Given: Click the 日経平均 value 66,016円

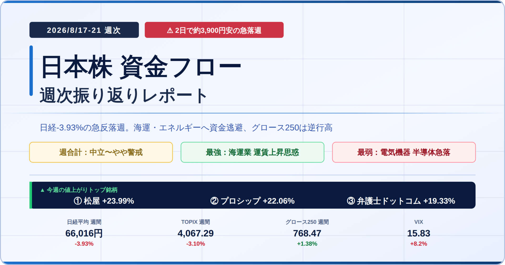Looking at the screenshot, I should click(84, 233).
